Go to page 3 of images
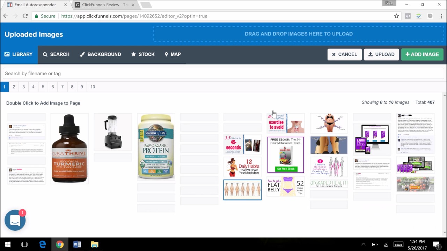This screenshot has height=251, width=447. 24,87
